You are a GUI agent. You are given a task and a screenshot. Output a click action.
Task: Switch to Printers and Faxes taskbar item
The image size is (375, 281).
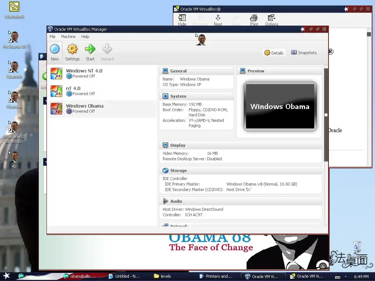(x=216, y=276)
